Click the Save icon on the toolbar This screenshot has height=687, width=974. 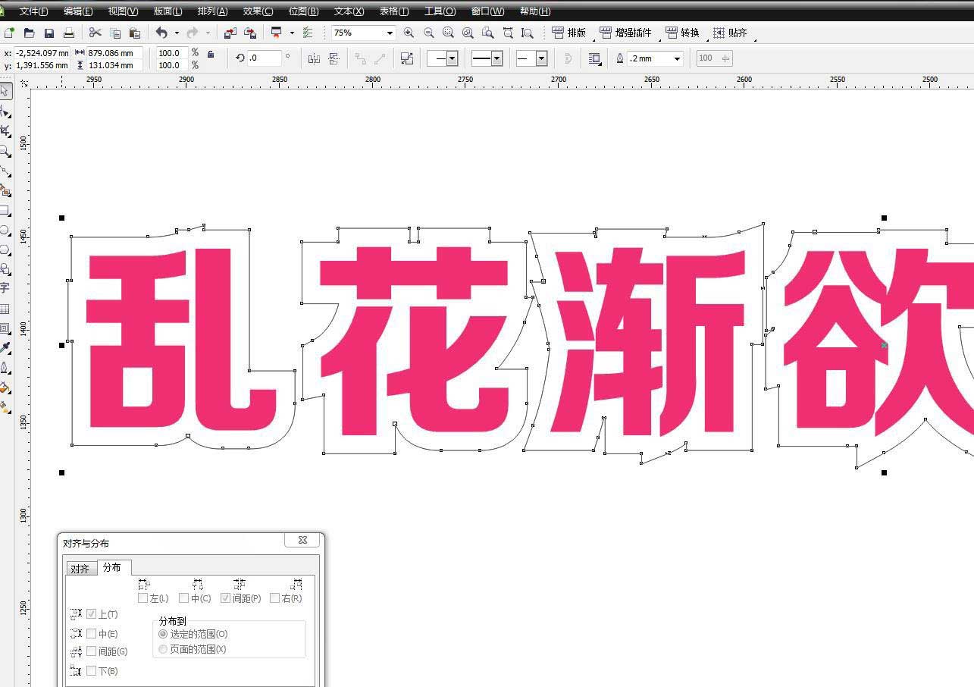(x=49, y=33)
